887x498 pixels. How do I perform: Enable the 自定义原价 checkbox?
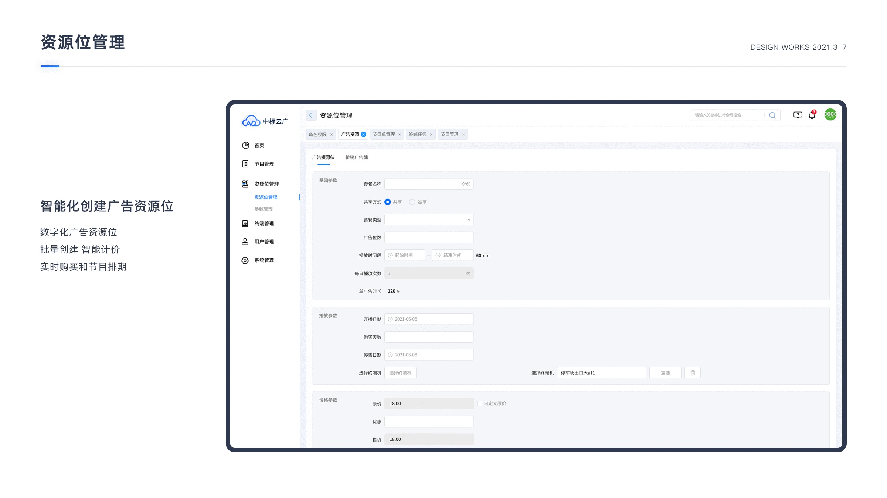coord(480,404)
